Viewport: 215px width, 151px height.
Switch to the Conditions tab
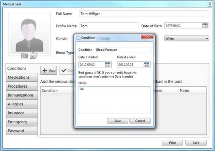pyautogui.click(x=22, y=68)
